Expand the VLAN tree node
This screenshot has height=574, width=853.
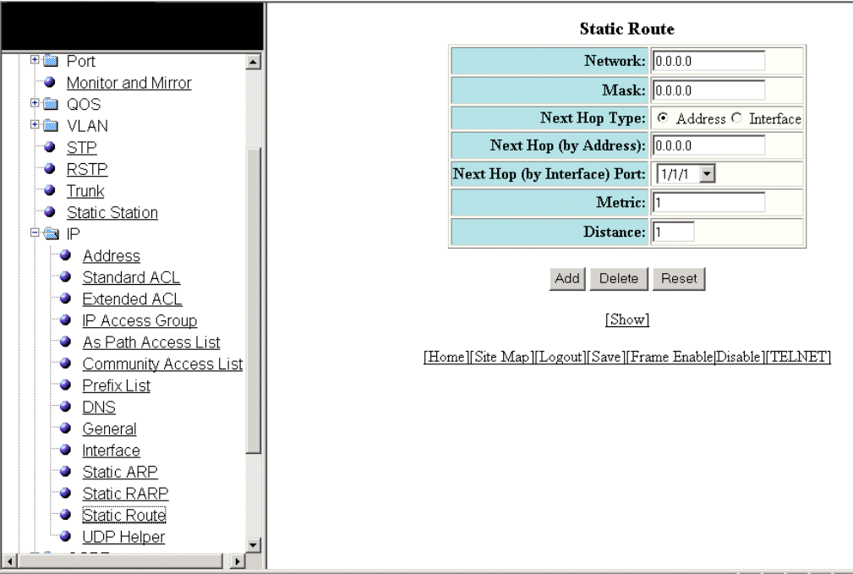point(35,124)
